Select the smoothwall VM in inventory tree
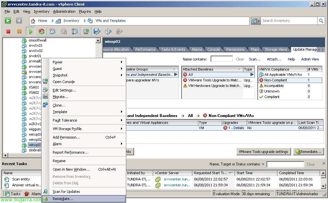Viewport: 328px width, 203px height. click(x=37, y=40)
